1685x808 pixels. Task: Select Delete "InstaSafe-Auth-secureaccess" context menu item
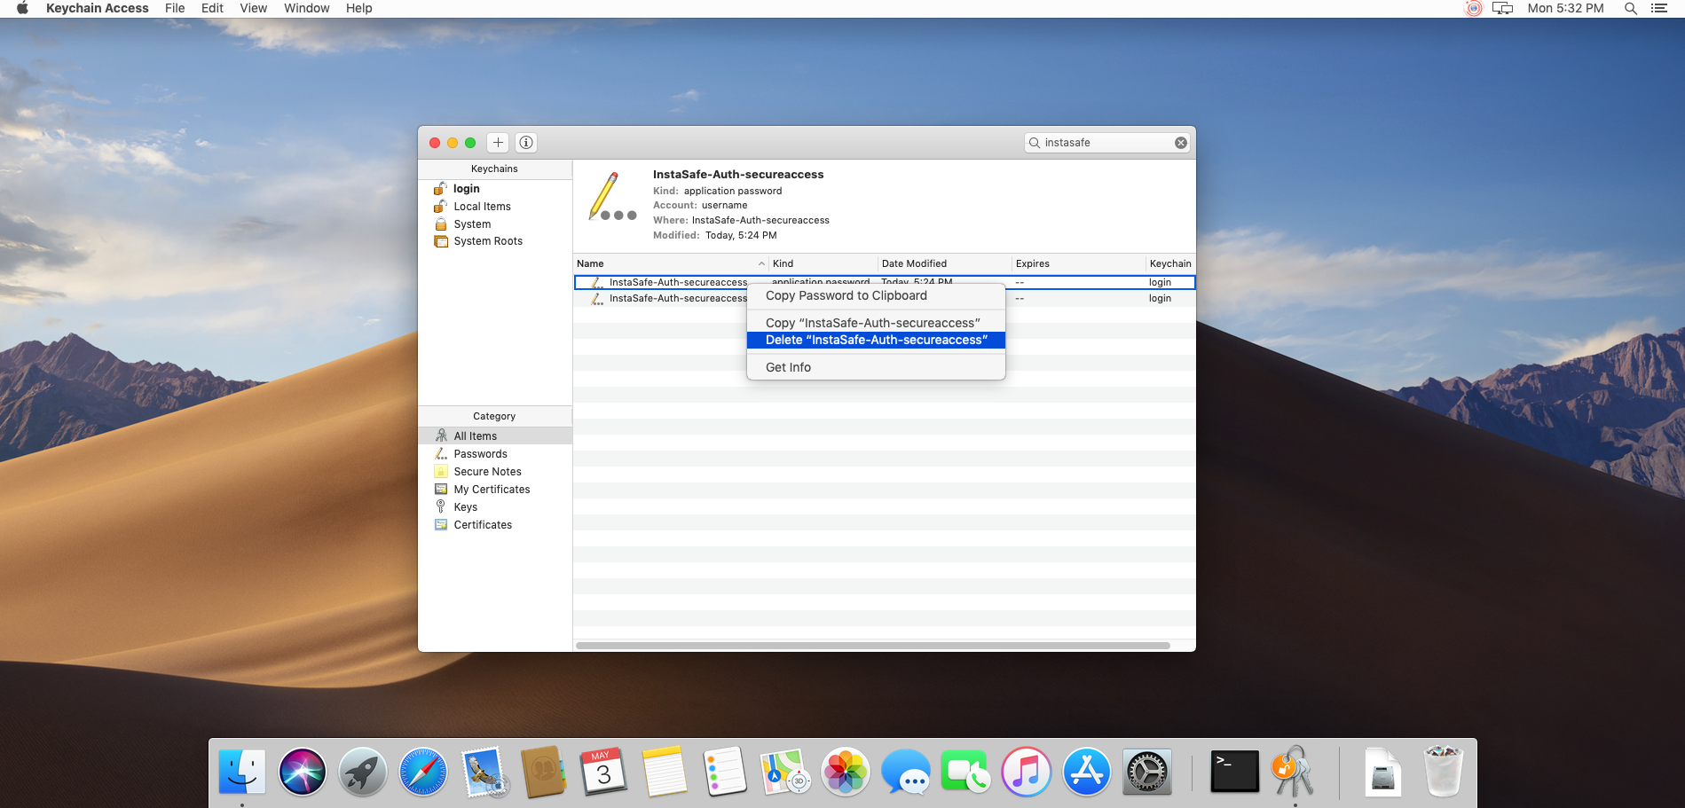click(x=876, y=340)
